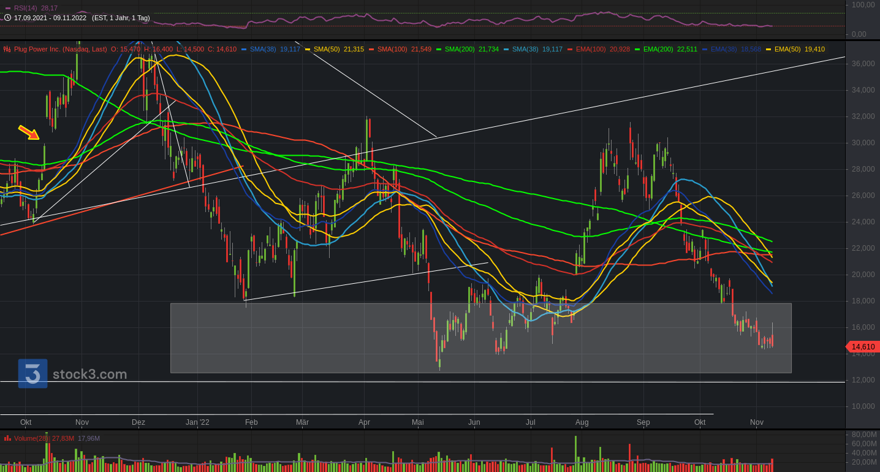
Task: Click the Plug Power Inc. (Nasdaq, Last) title
Action: click(x=61, y=49)
